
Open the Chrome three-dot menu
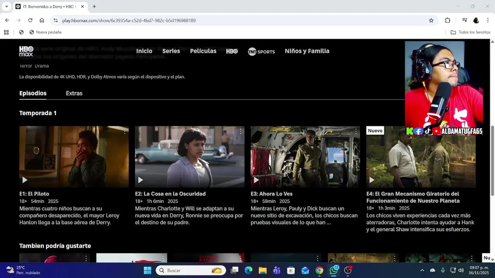488,20
